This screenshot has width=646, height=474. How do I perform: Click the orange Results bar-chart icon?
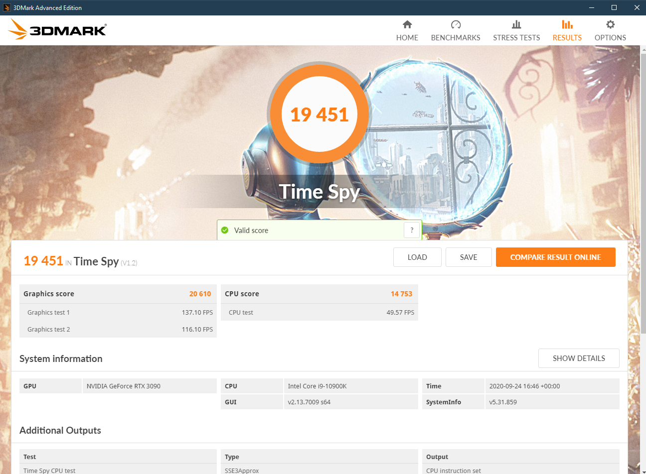(x=567, y=24)
